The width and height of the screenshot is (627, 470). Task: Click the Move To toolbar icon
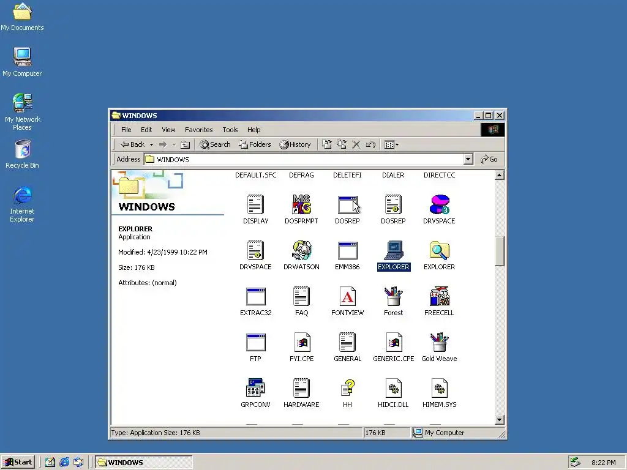click(x=327, y=144)
